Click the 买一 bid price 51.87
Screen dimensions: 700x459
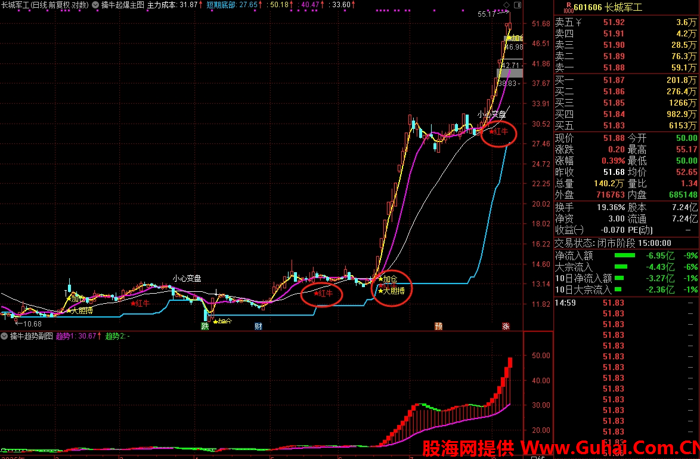(x=614, y=81)
